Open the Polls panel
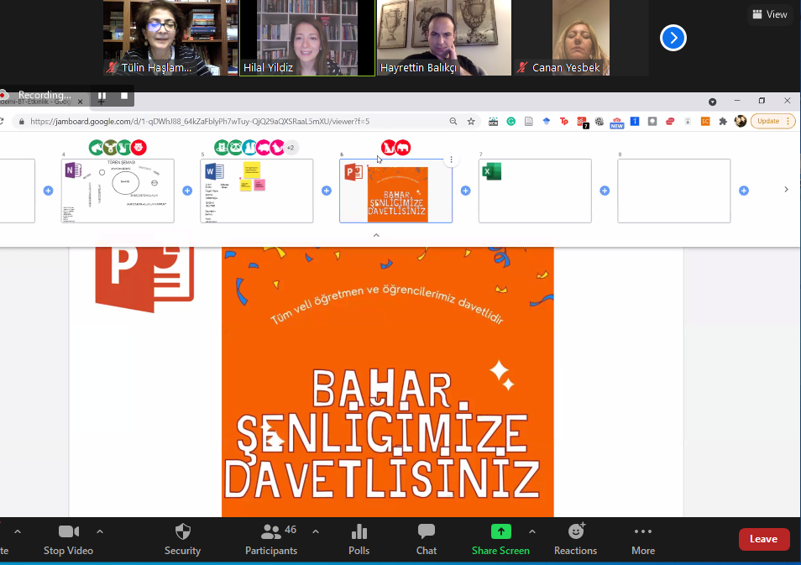 (x=359, y=539)
